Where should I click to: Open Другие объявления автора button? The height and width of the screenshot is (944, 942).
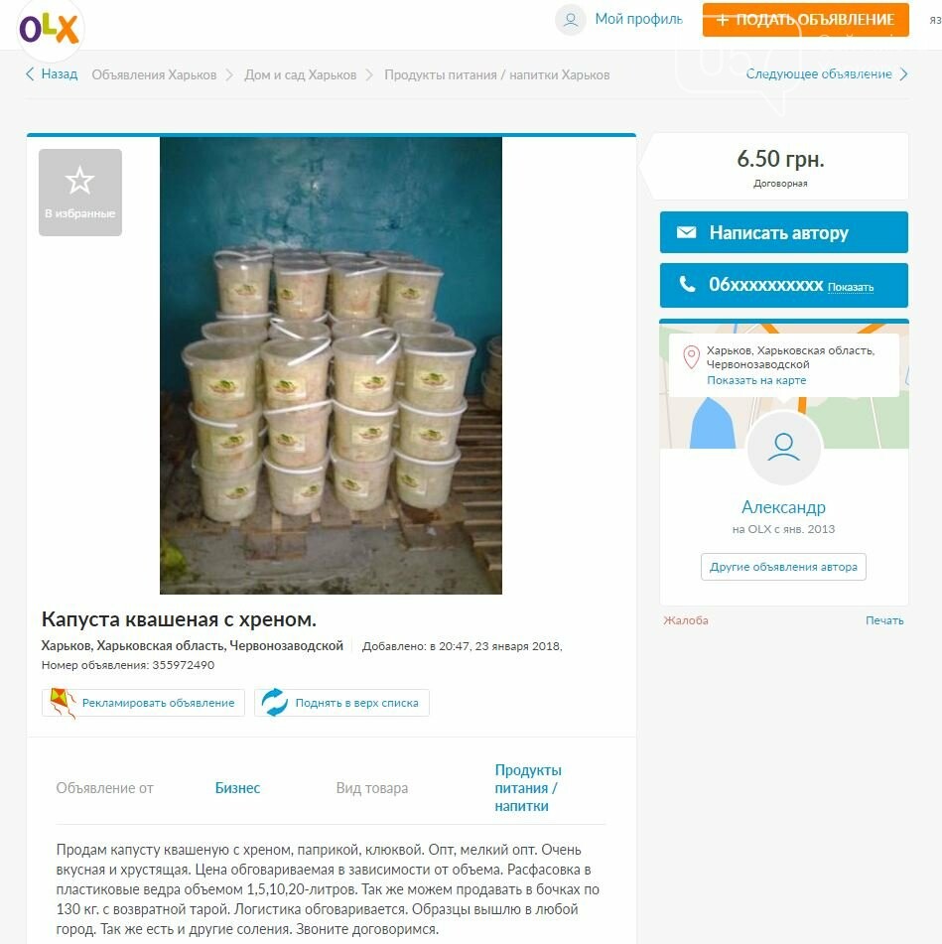tap(783, 567)
